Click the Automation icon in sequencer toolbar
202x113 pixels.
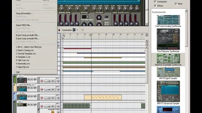[74, 30]
